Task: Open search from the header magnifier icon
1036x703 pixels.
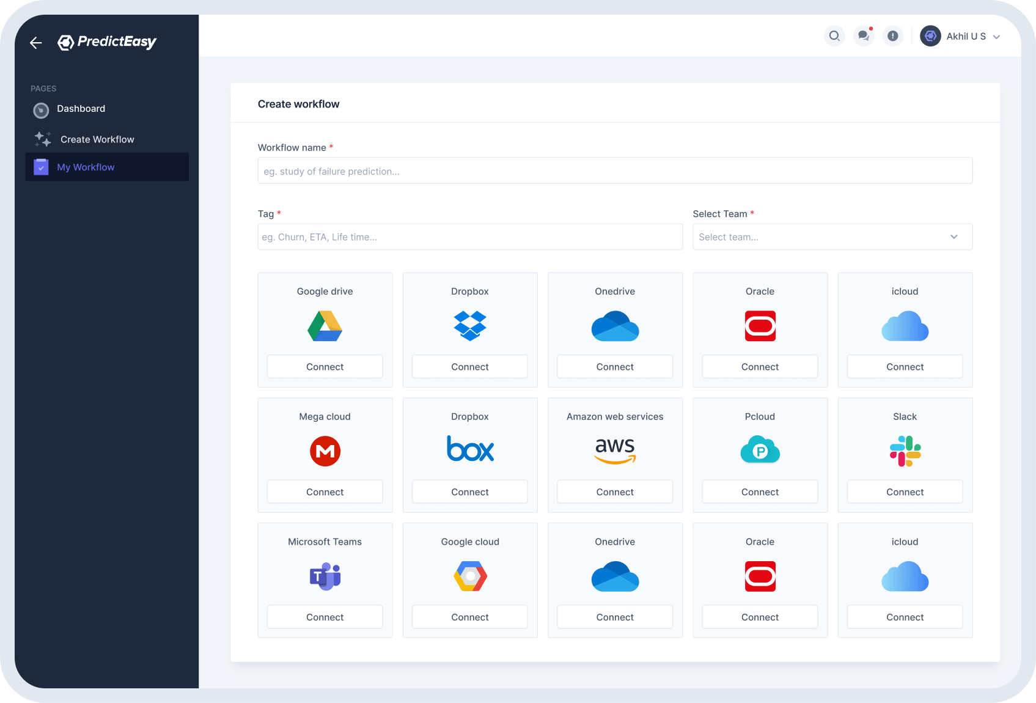Action: [x=834, y=36]
